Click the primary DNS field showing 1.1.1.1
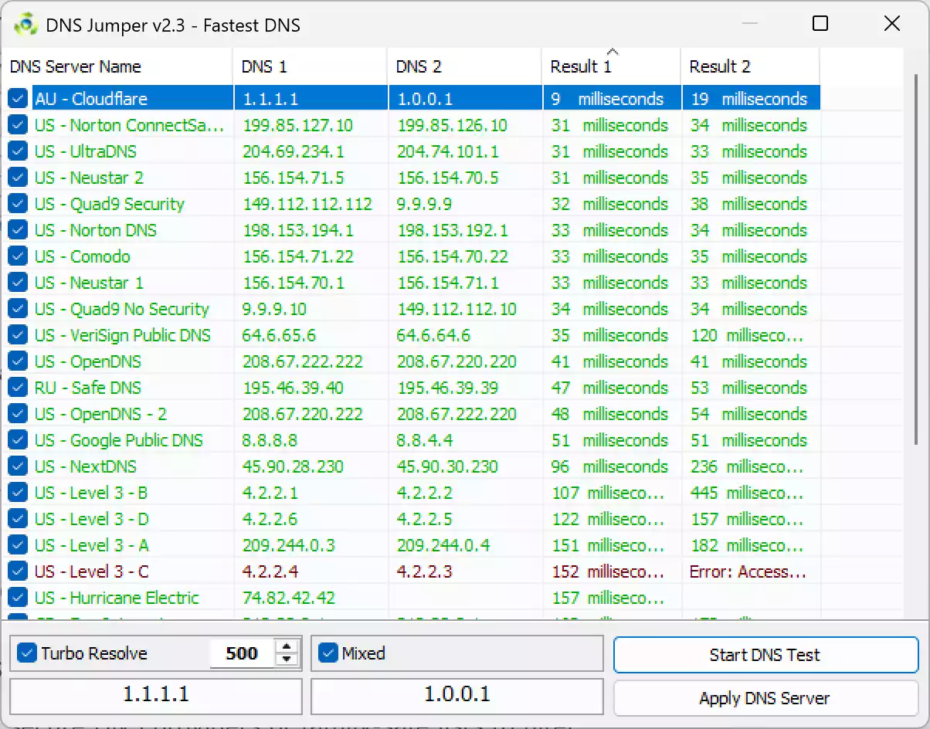The width and height of the screenshot is (930, 729). point(155,695)
